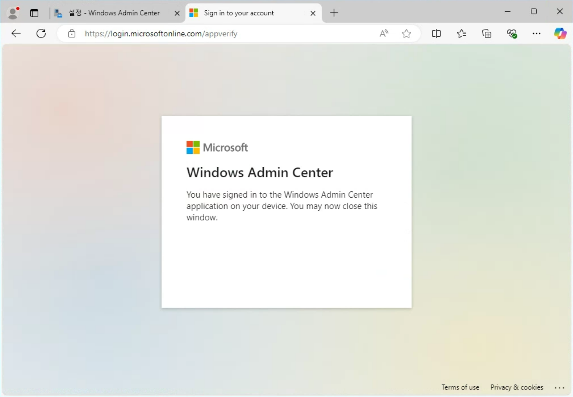The image size is (573, 397).
Task: Open the Favorites list
Action: (x=461, y=33)
